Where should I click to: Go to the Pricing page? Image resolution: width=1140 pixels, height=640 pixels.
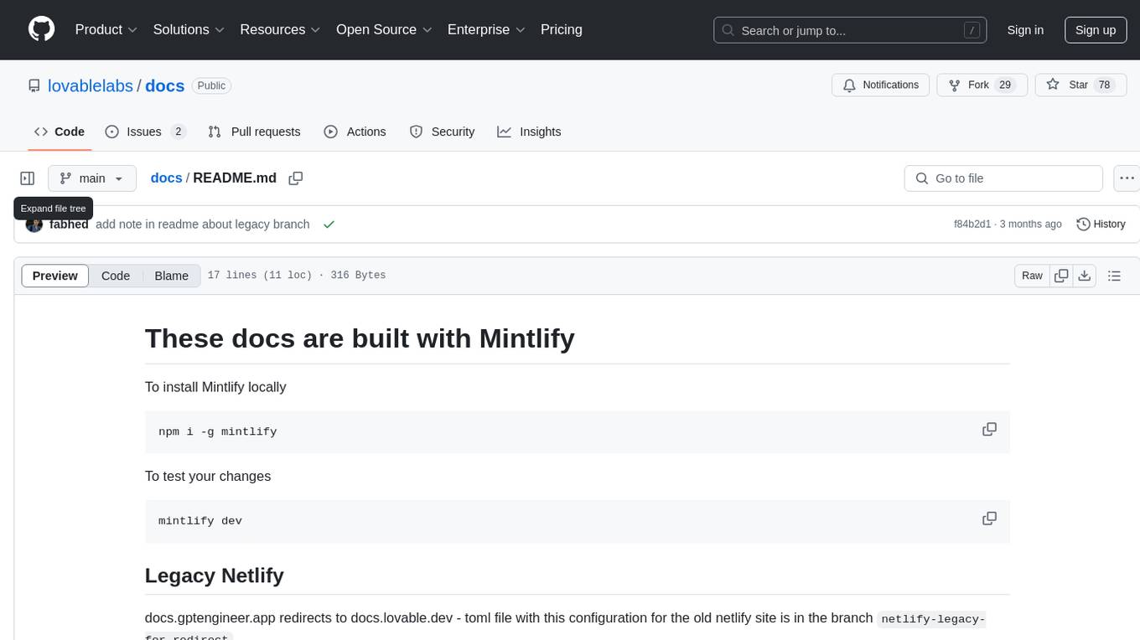(x=562, y=29)
